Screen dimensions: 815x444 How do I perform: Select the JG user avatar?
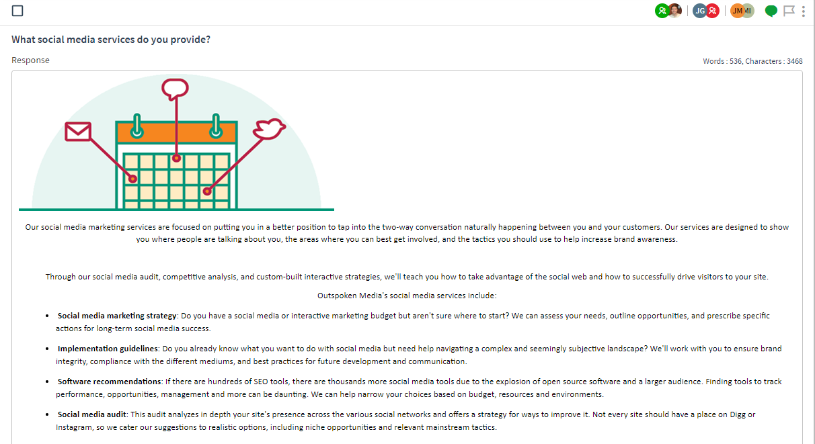[699, 11]
